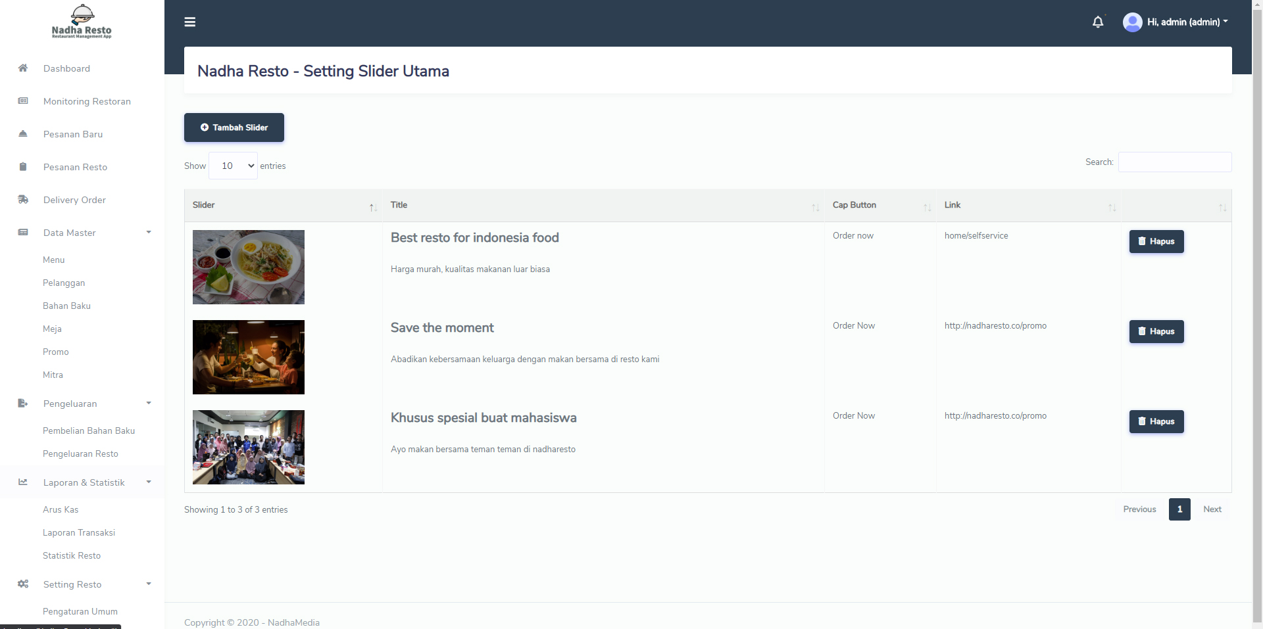Click the Tambah Slider button
Screen dimensions: 1263x629
pos(234,128)
